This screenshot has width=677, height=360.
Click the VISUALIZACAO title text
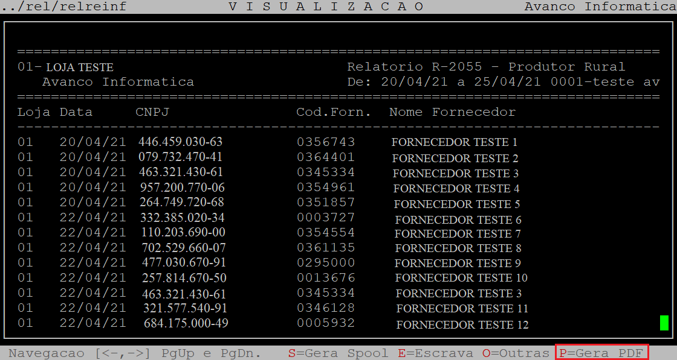(x=326, y=7)
